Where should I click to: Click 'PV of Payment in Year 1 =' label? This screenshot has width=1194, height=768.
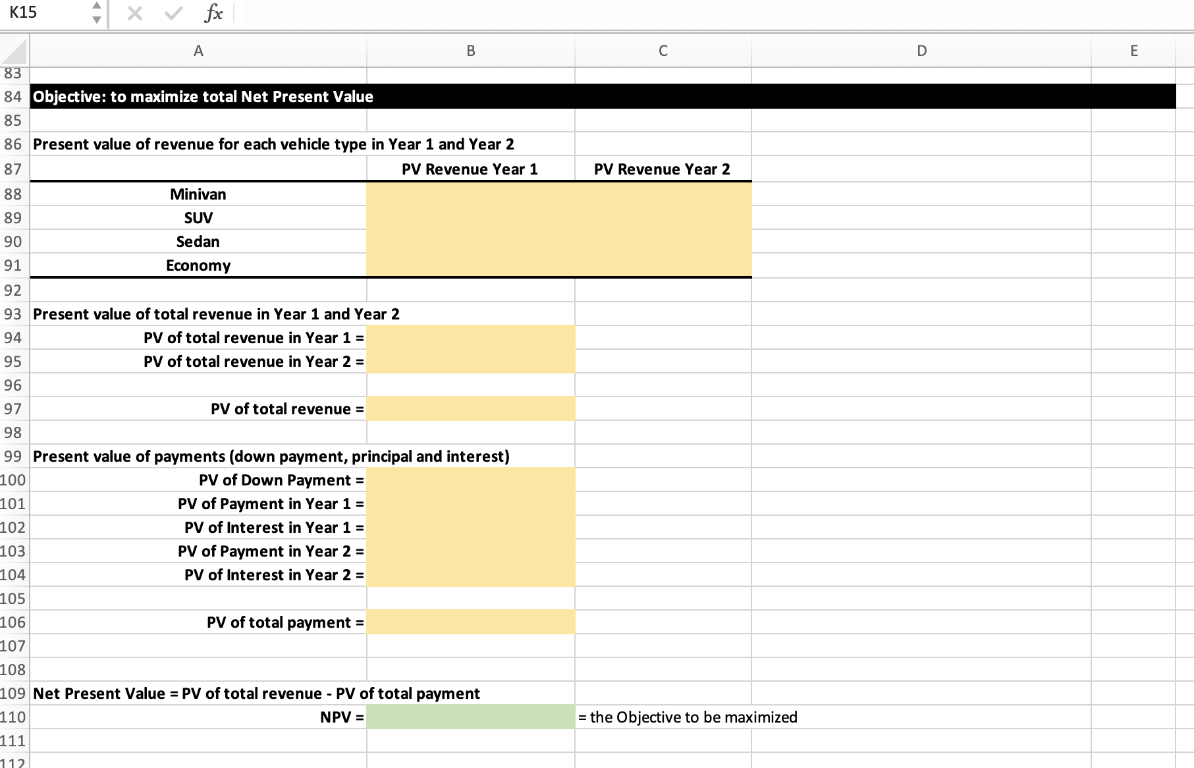[271, 504]
